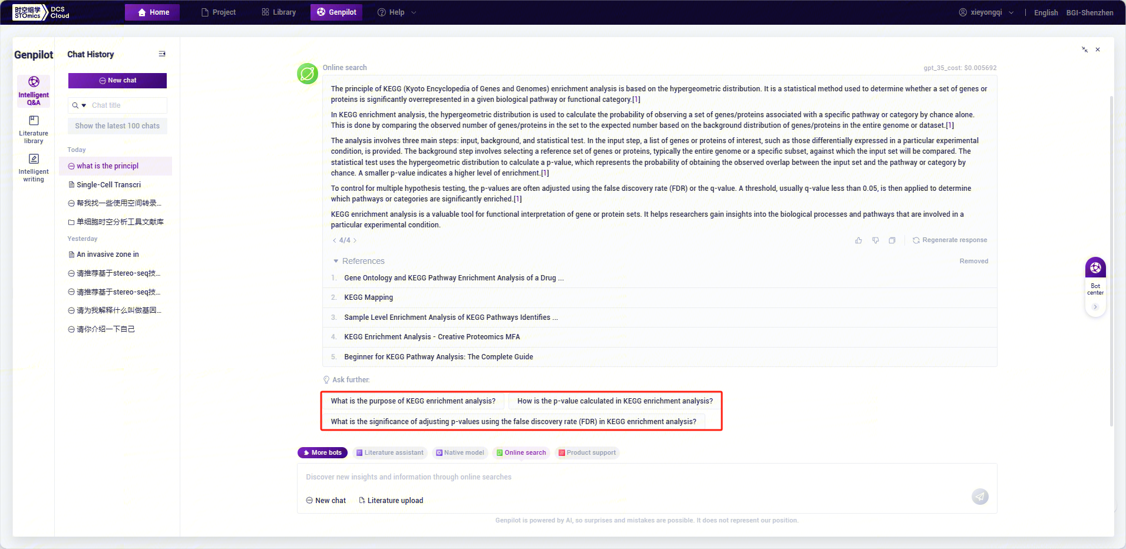Viewport: 1126px width, 549px height.
Task: Open the xieyongqi user dropdown
Action: (x=986, y=12)
